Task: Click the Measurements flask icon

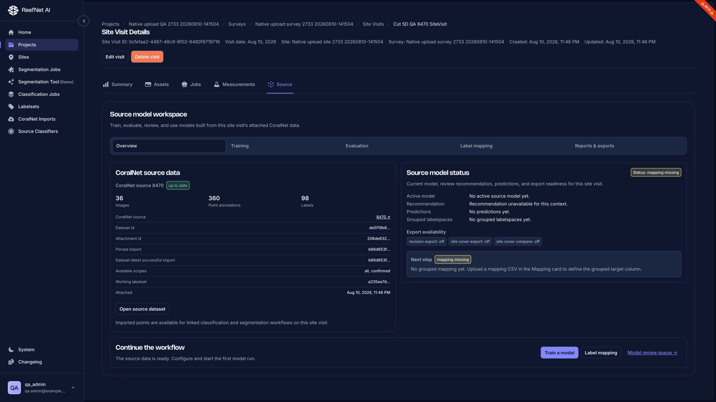Action: pos(217,84)
